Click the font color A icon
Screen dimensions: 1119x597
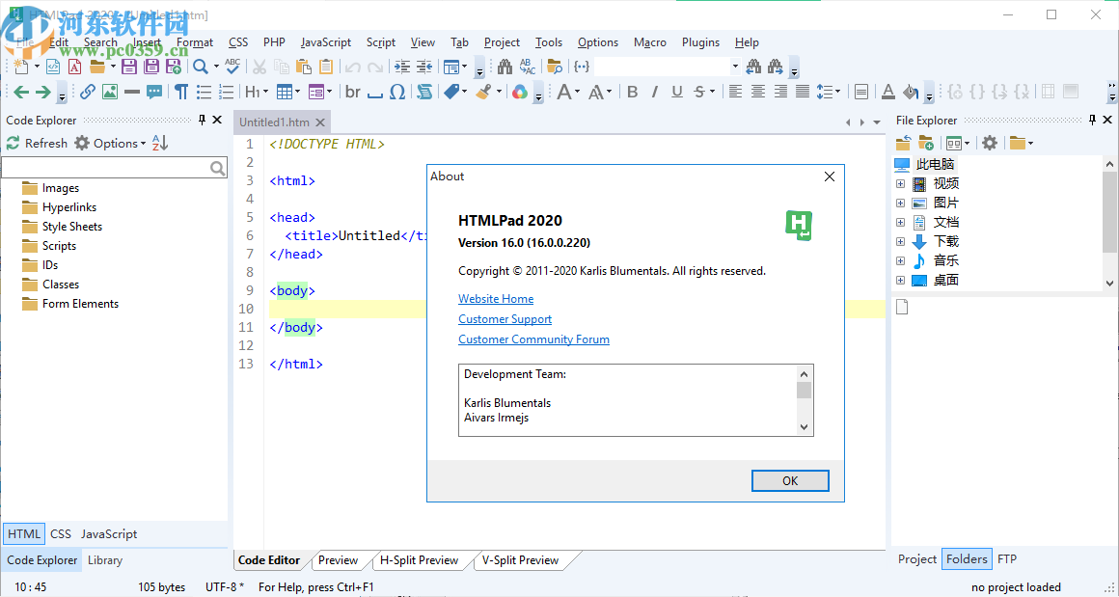pyautogui.click(x=887, y=92)
